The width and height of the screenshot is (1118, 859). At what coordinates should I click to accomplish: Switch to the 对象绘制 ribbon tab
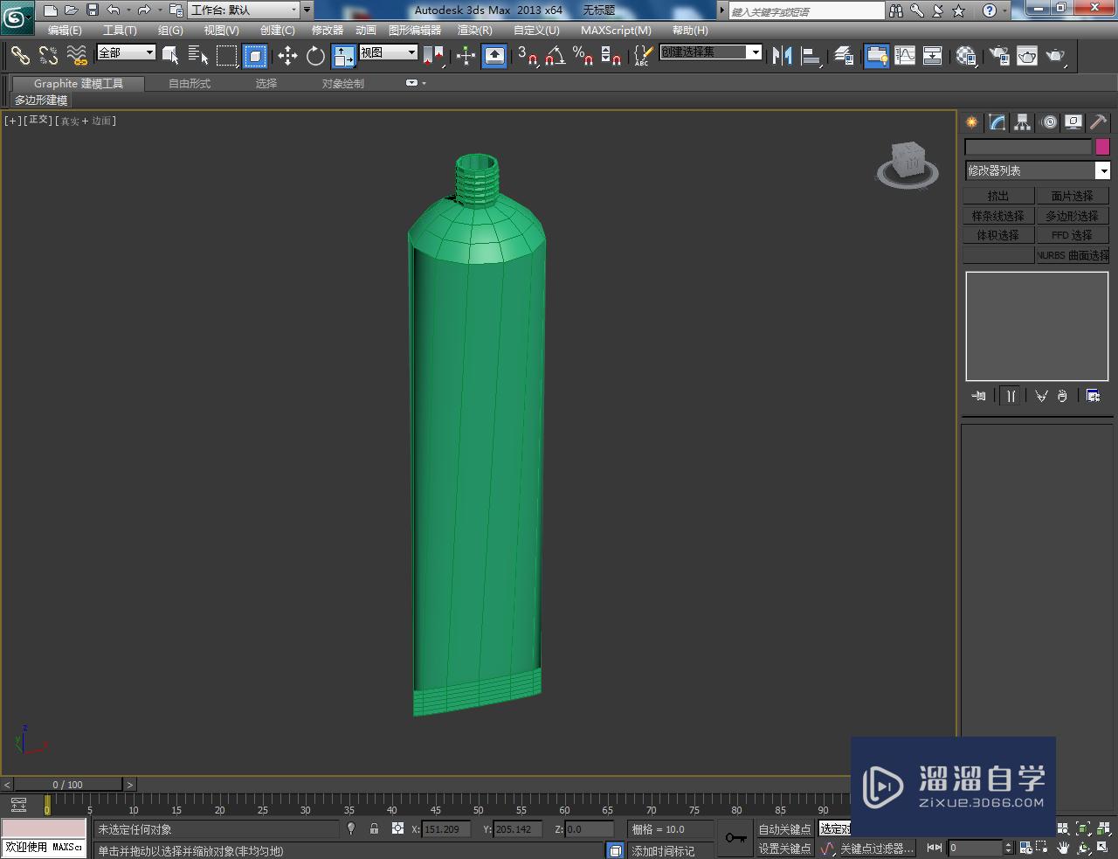point(343,84)
